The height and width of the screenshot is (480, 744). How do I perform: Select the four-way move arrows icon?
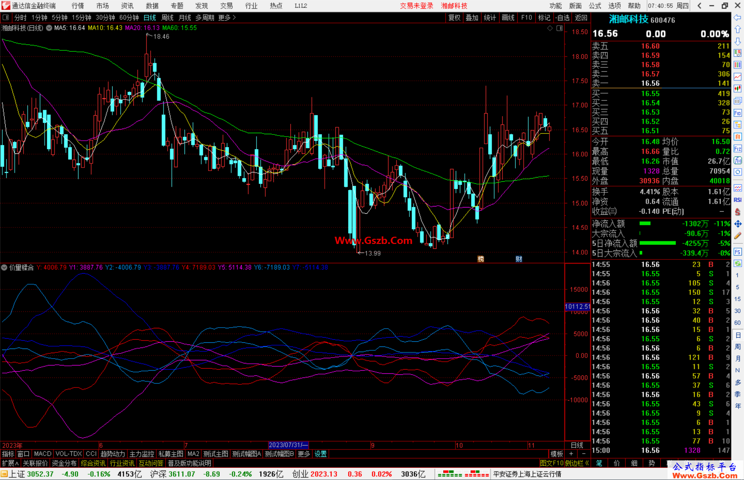pos(737,224)
